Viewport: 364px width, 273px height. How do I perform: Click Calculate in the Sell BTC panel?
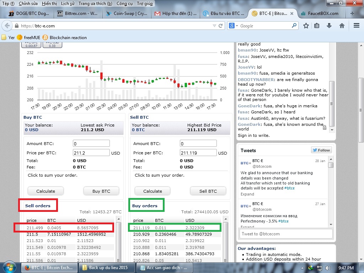click(x=152, y=191)
